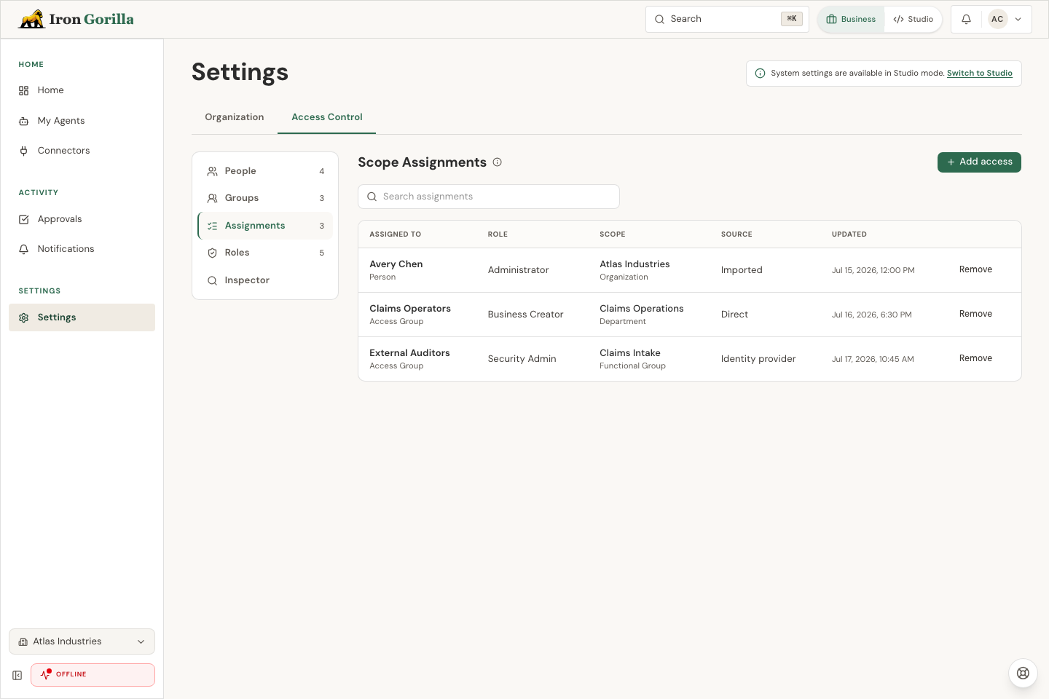The height and width of the screenshot is (699, 1049).
Task: Click Switch to Studio link
Action: tap(980, 74)
